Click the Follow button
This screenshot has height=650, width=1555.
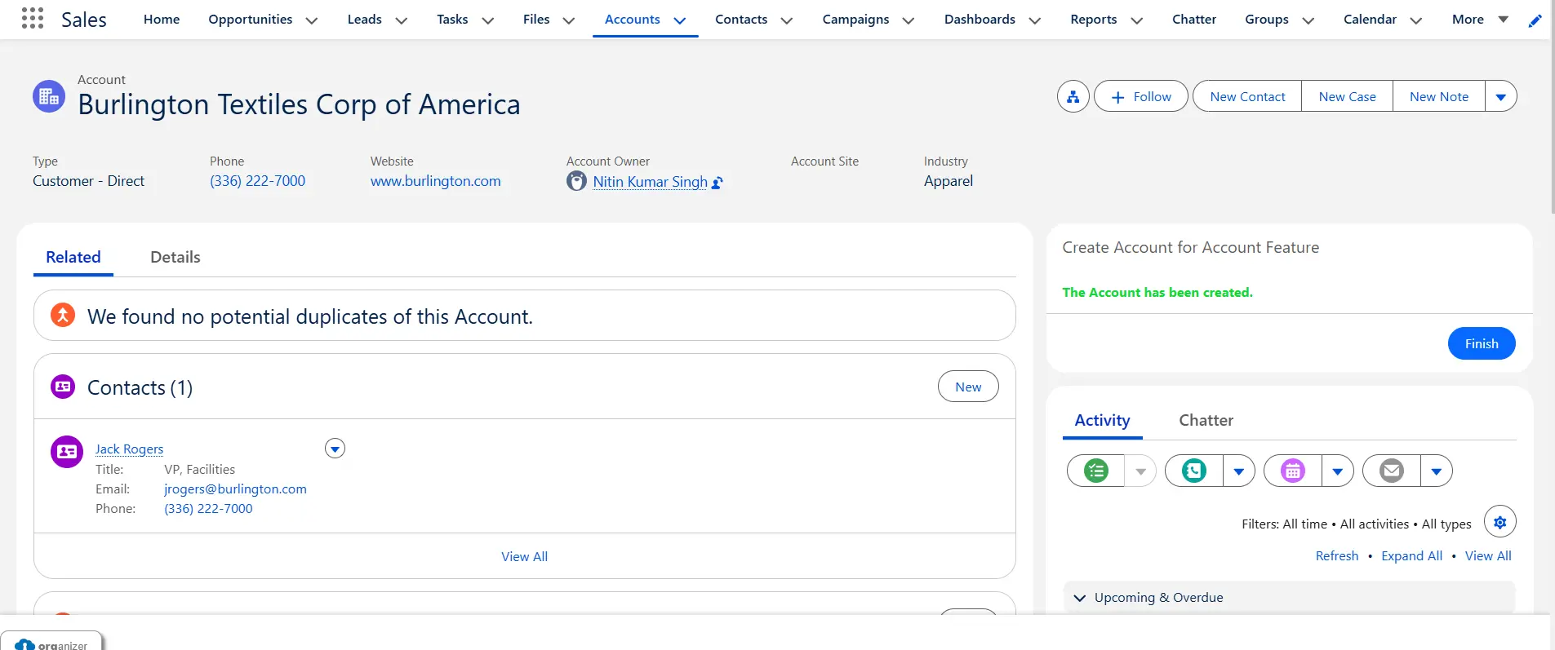(1140, 96)
